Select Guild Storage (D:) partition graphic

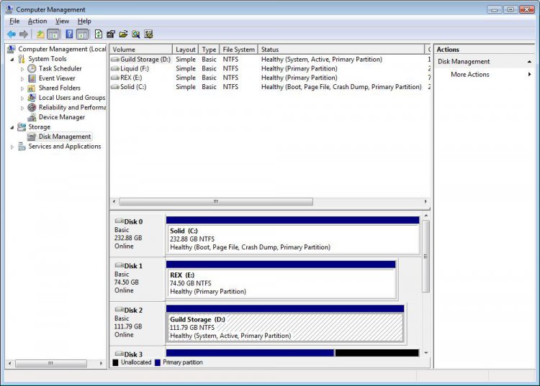tap(285, 328)
